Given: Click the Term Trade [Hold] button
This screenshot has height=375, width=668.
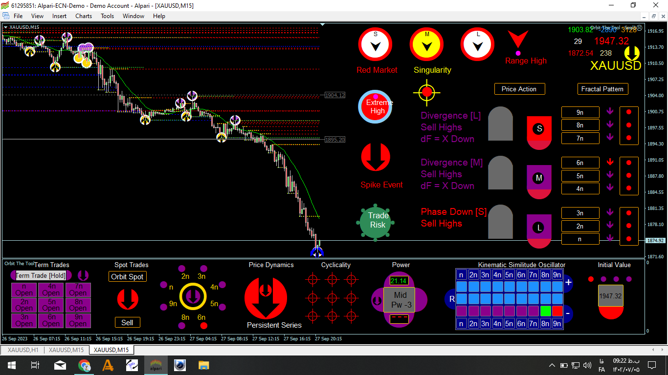Looking at the screenshot, I should tap(41, 275).
